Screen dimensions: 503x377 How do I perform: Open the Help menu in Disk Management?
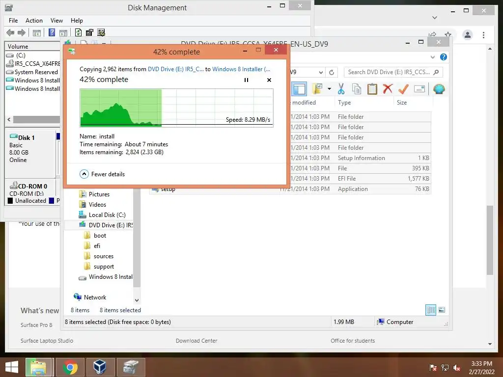click(77, 21)
